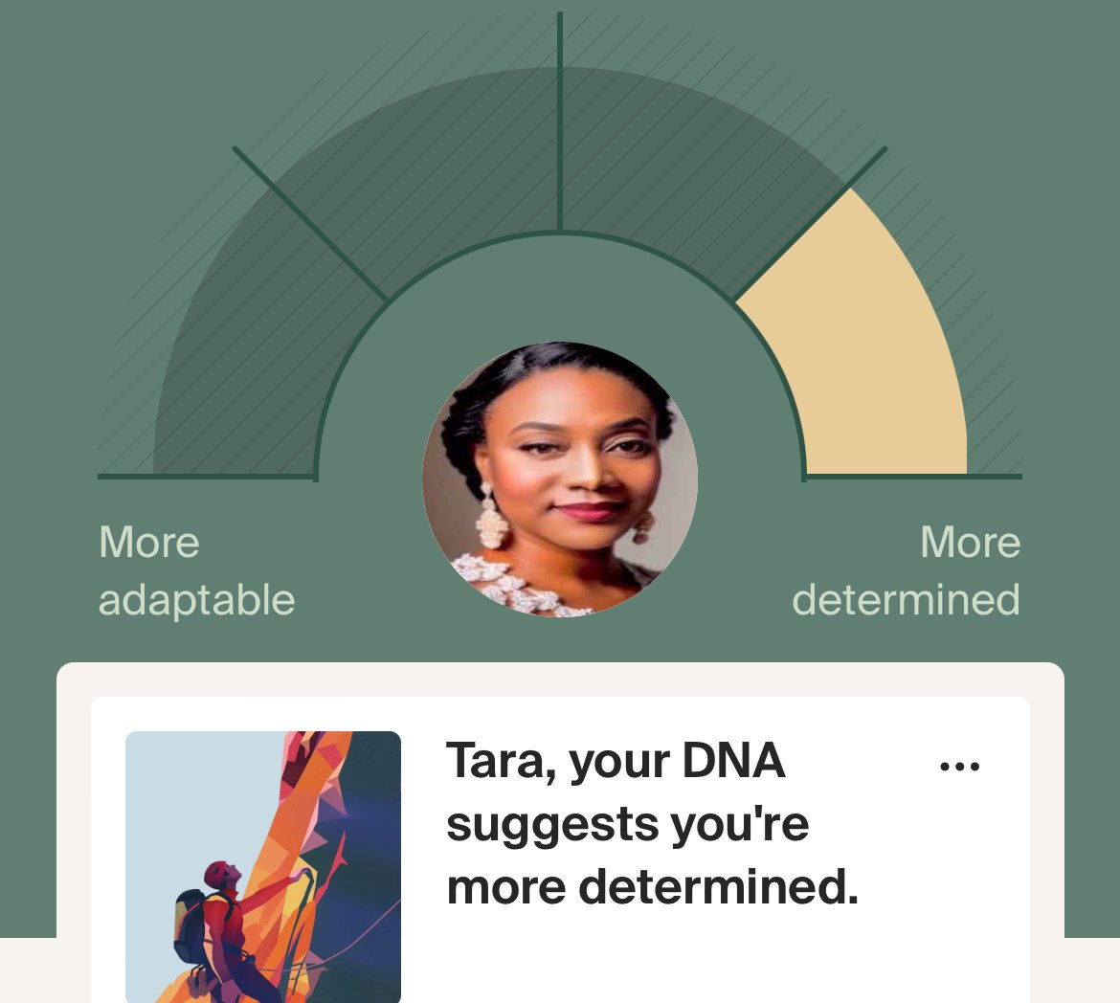Click the inner arc above the profile photo
This screenshot has width=1120, height=1003.
click(560, 234)
